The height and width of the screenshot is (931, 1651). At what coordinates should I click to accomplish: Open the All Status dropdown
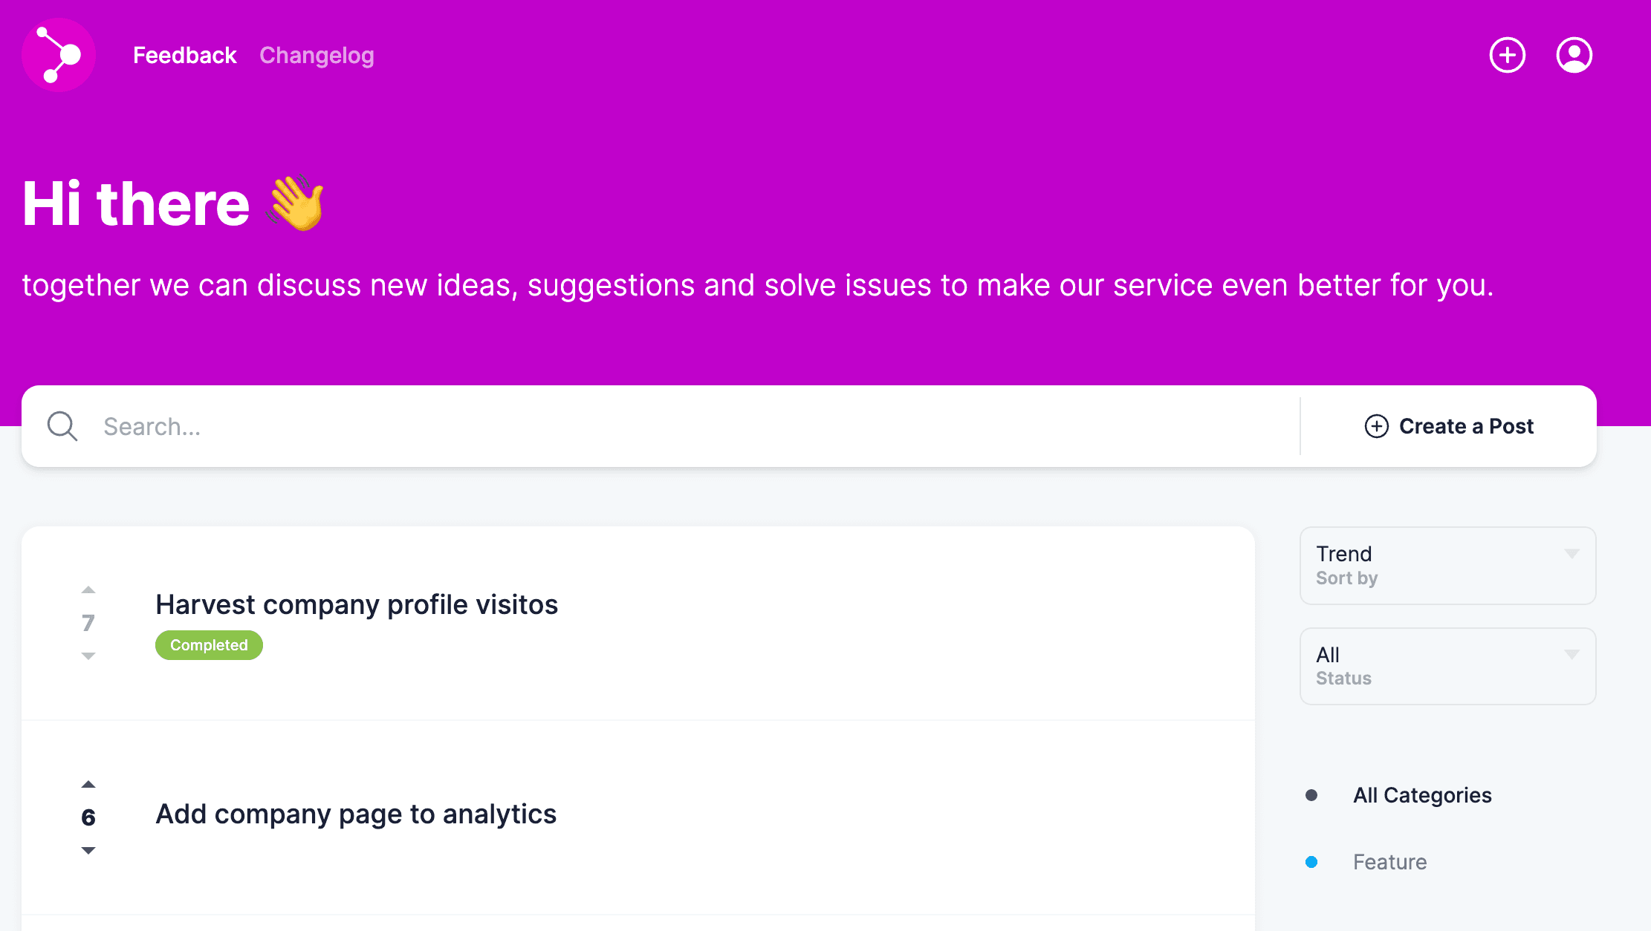coord(1447,666)
